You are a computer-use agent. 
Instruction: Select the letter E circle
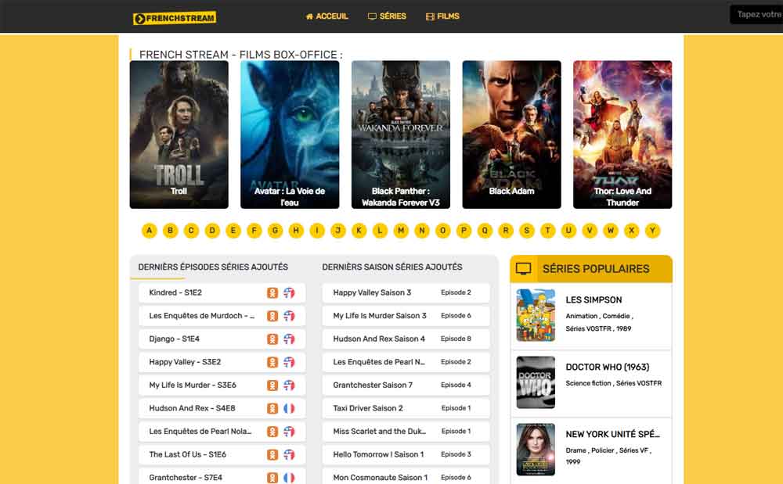[233, 231]
